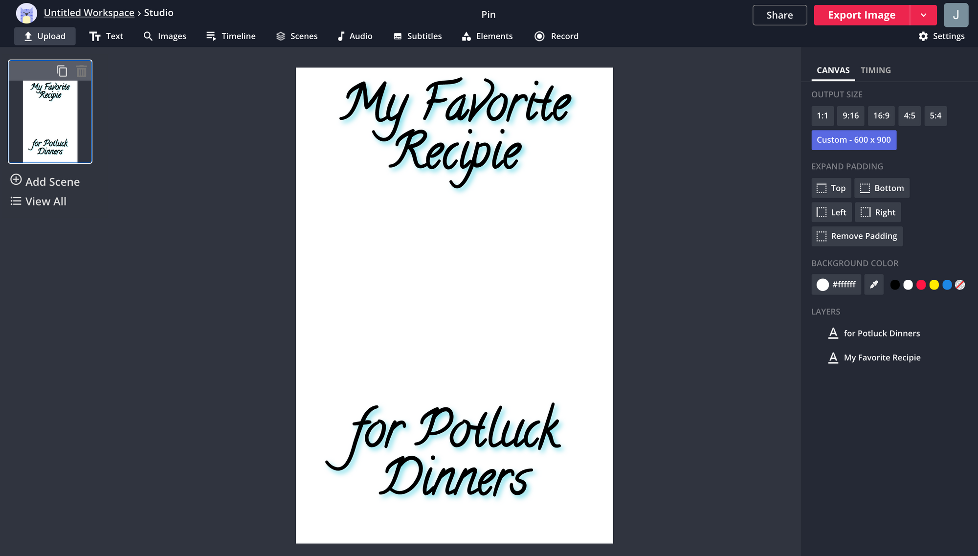Select the 16:9 output size

[x=881, y=116]
